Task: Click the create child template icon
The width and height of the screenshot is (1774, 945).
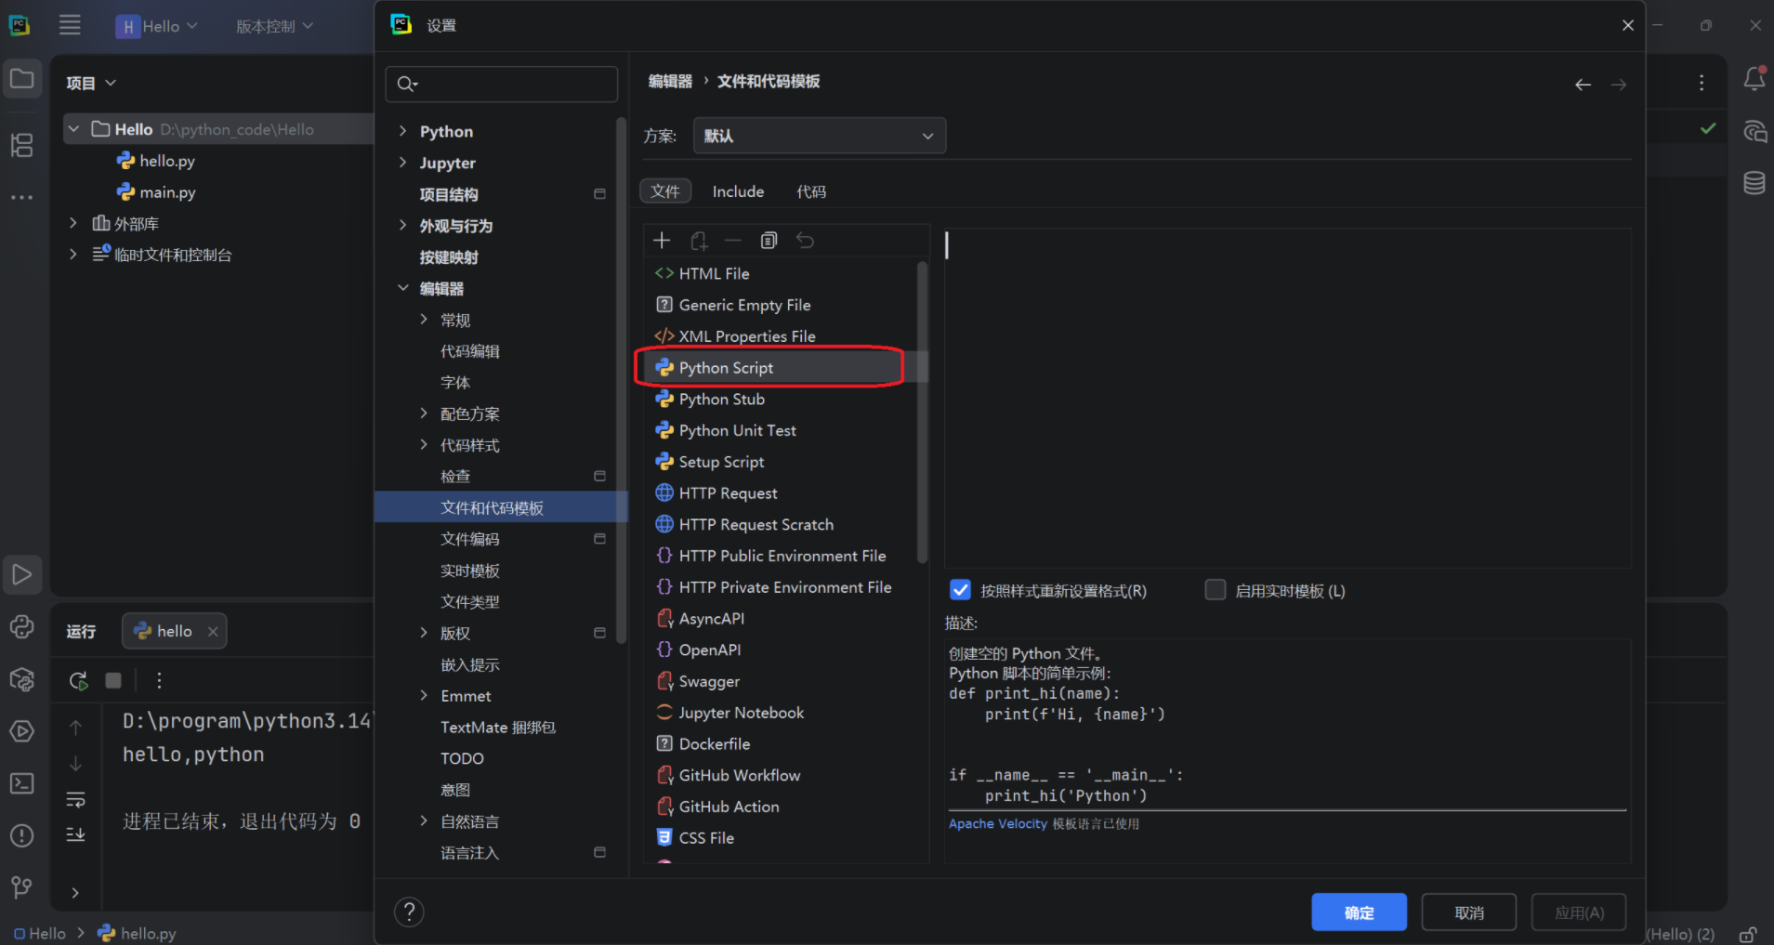Action: [699, 241]
